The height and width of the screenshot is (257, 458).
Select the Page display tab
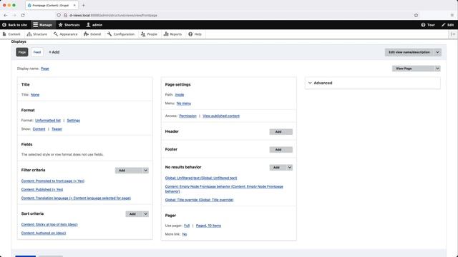[x=22, y=52]
